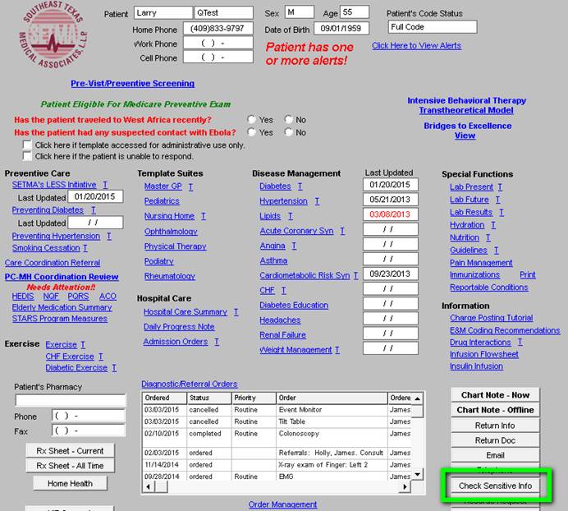Click the Status column header
The height and width of the screenshot is (511, 568).
tap(209, 398)
